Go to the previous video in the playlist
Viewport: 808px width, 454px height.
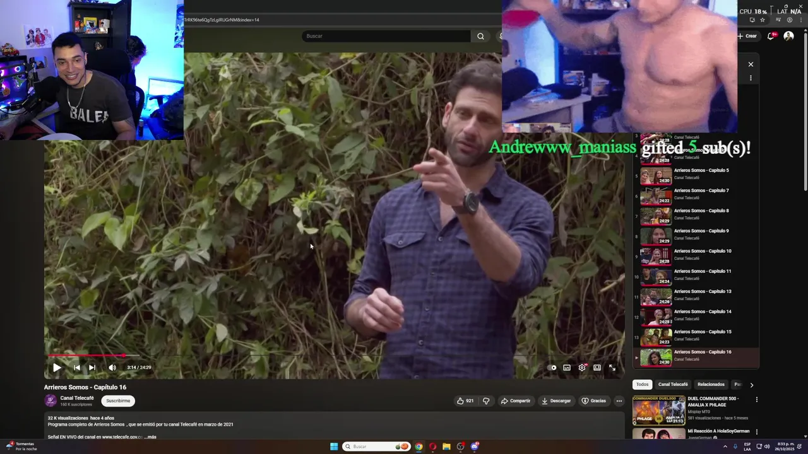coord(76,368)
